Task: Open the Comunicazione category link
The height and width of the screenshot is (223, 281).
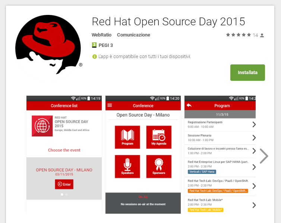Action: point(133,35)
